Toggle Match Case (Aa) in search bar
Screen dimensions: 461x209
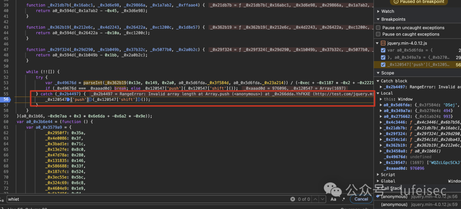[x=333, y=199]
